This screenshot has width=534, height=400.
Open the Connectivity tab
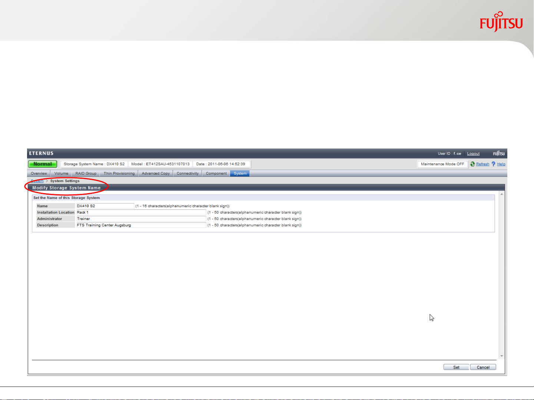tap(188, 174)
